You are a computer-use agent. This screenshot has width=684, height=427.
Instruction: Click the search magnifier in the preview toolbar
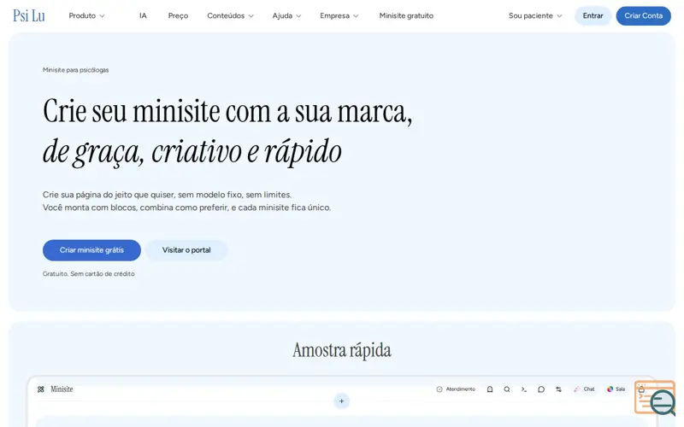(507, 389)
